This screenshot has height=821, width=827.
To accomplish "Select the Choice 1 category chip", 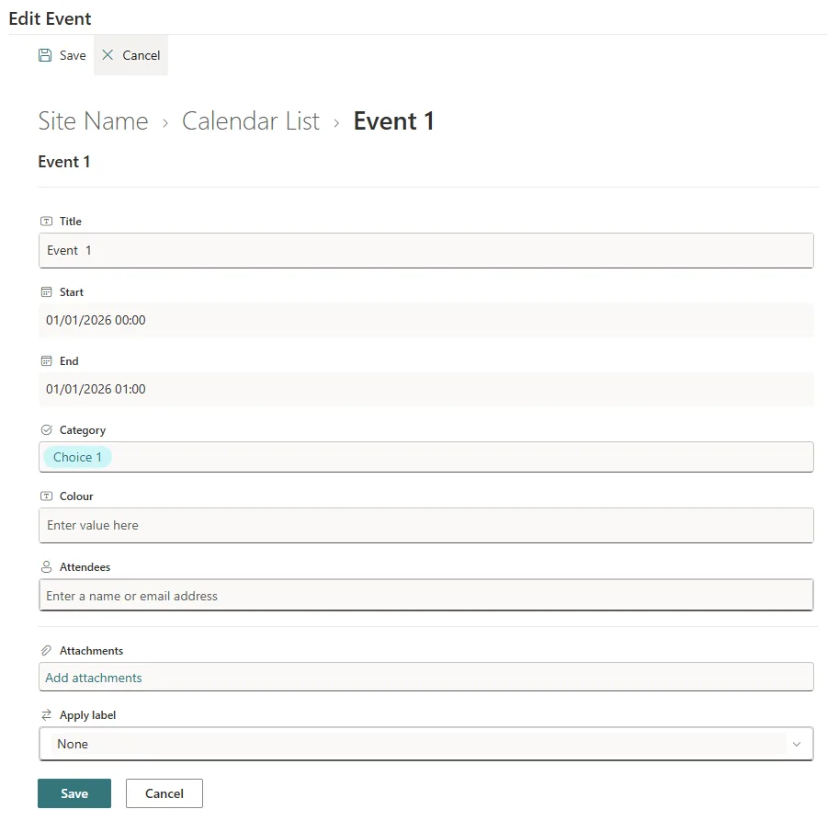I will 77,456.
